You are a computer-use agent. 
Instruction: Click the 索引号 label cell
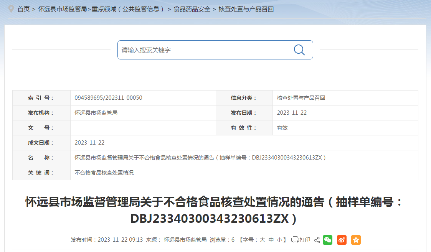pos(41,98)
